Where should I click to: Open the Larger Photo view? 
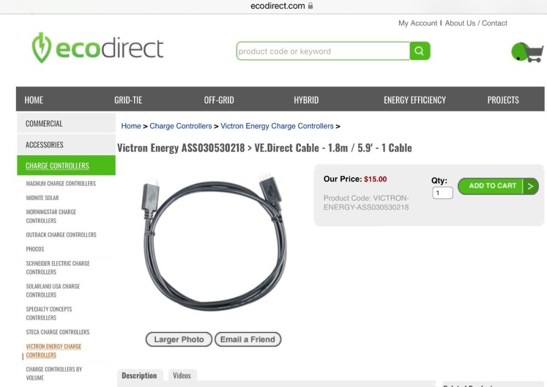click(179, 339)
